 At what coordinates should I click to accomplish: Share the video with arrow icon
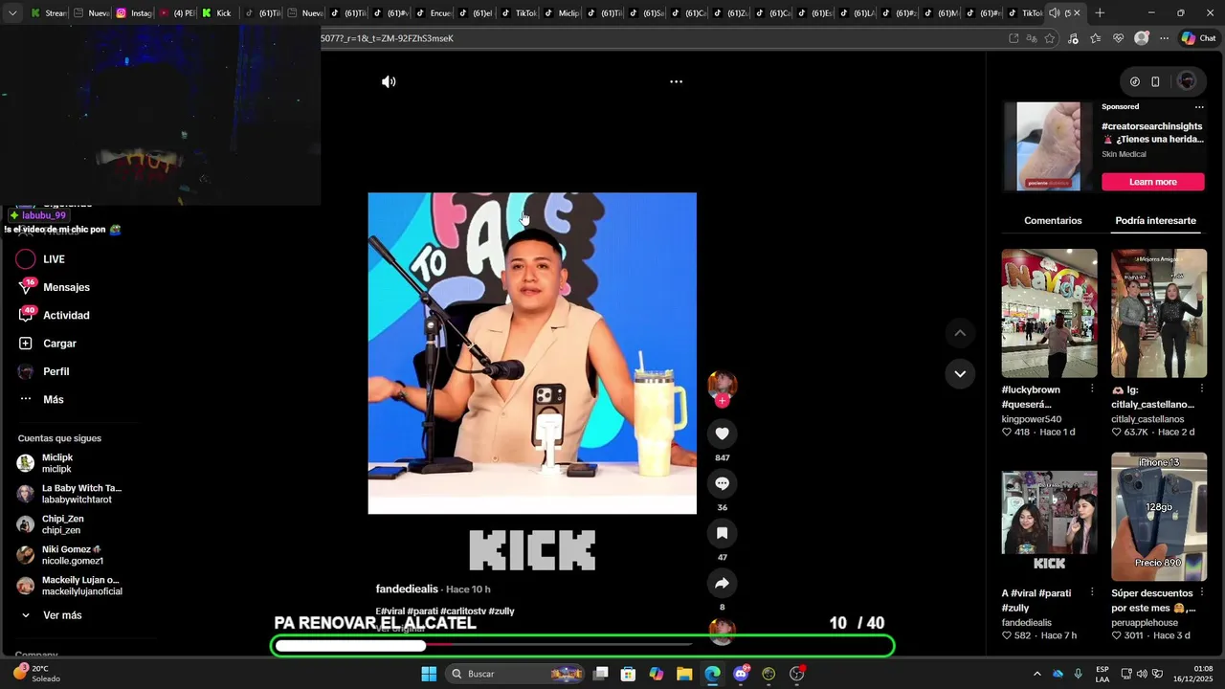pyautogui.click(x=723, y=583)
